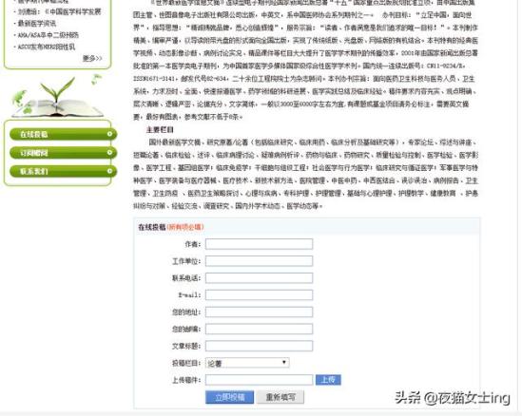Click into the 工作单位 text box

(259, 261)
